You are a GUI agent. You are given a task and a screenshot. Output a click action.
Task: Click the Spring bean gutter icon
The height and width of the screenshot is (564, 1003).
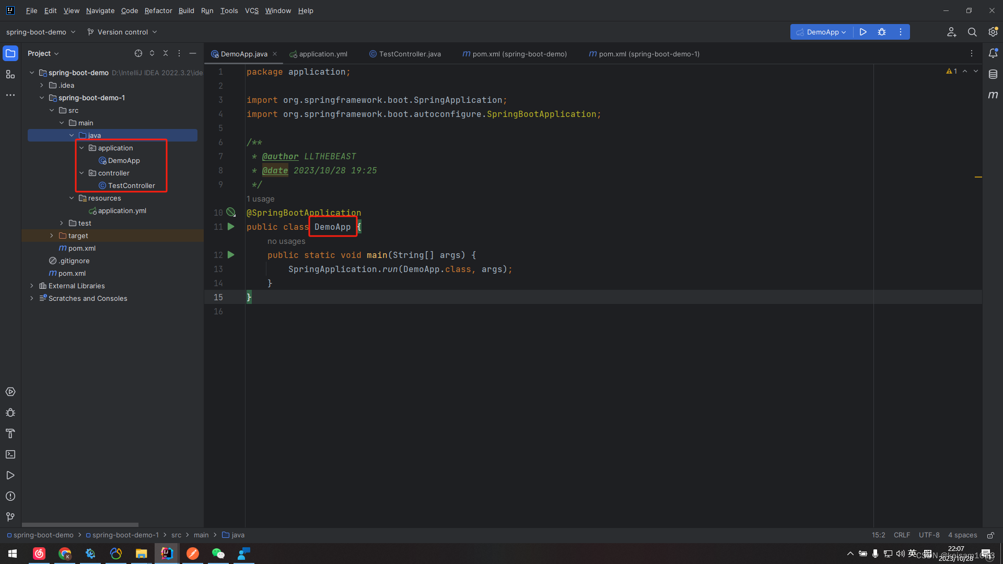pos(231,213)
